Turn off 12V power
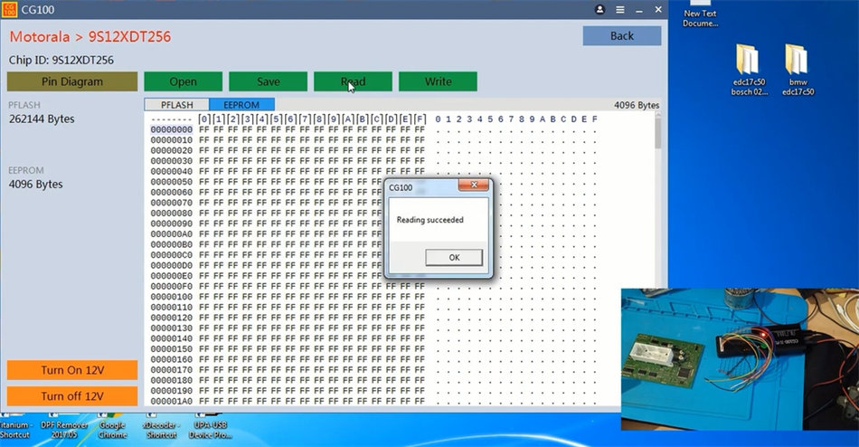859x447 pixels. click(72, 396)
